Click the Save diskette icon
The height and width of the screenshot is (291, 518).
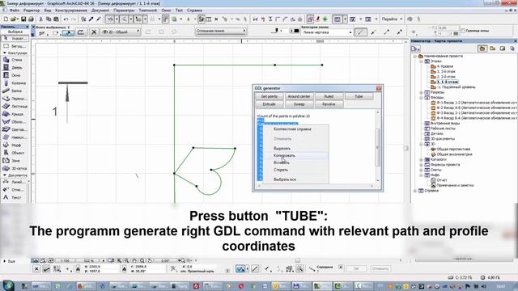click(23, 19)
